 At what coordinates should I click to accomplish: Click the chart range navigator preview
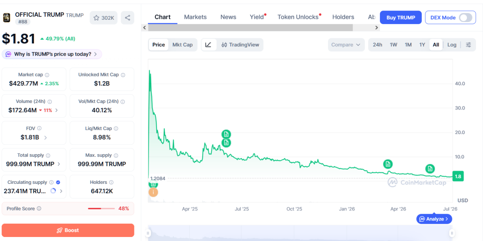point(300,233)
